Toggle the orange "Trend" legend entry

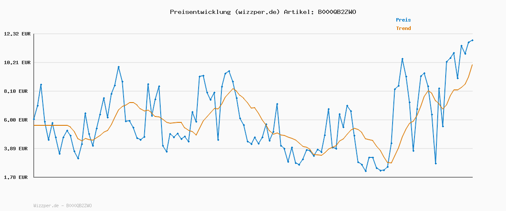[403, 28]
